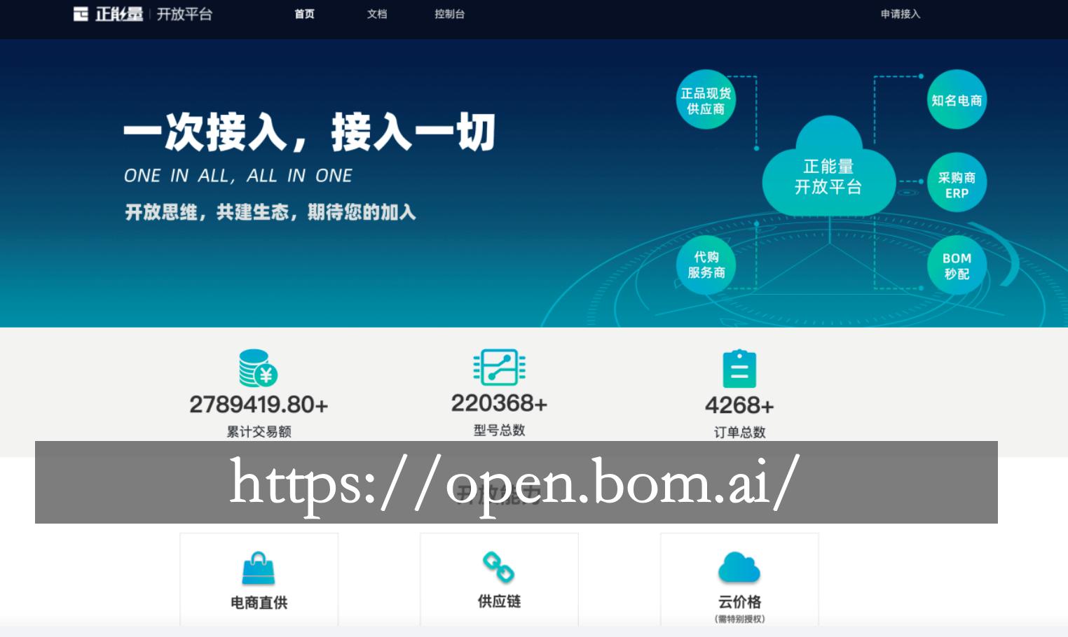Open the 控制台 navigation item

[x=449, y=14]
